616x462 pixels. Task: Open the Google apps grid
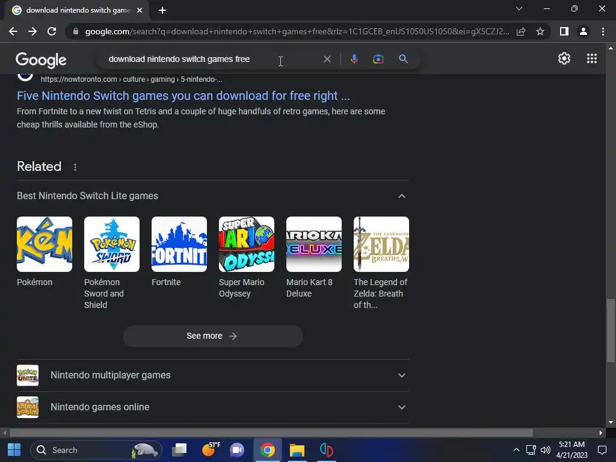point(592,58)
